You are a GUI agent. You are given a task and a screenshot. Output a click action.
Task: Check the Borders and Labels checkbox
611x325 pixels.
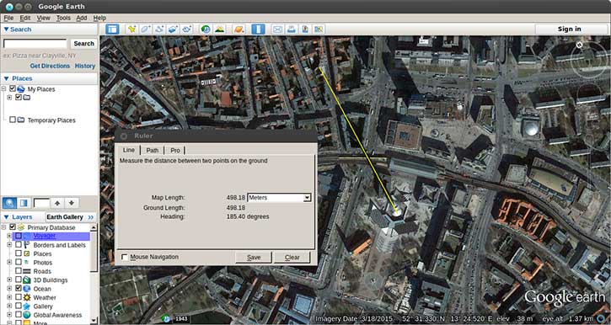(x=18, y=245)
